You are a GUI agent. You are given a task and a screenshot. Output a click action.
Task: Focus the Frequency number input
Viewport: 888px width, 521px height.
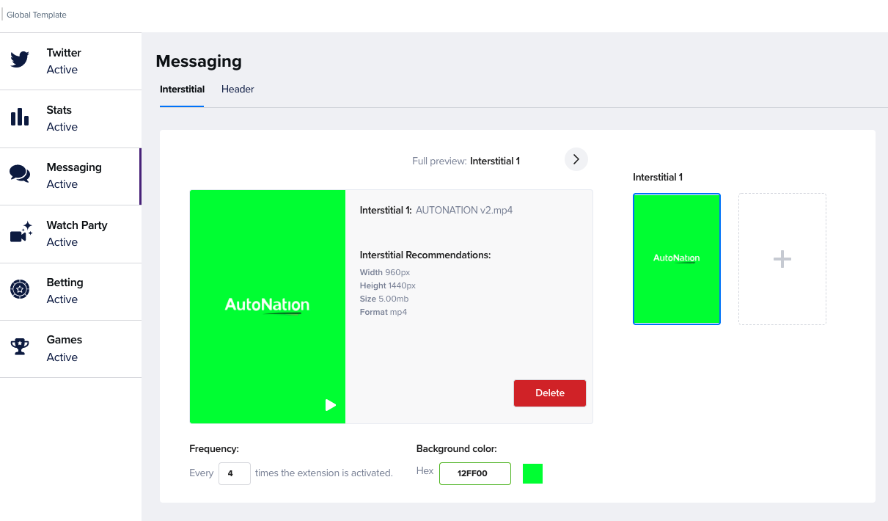click(x=235, y=473)
